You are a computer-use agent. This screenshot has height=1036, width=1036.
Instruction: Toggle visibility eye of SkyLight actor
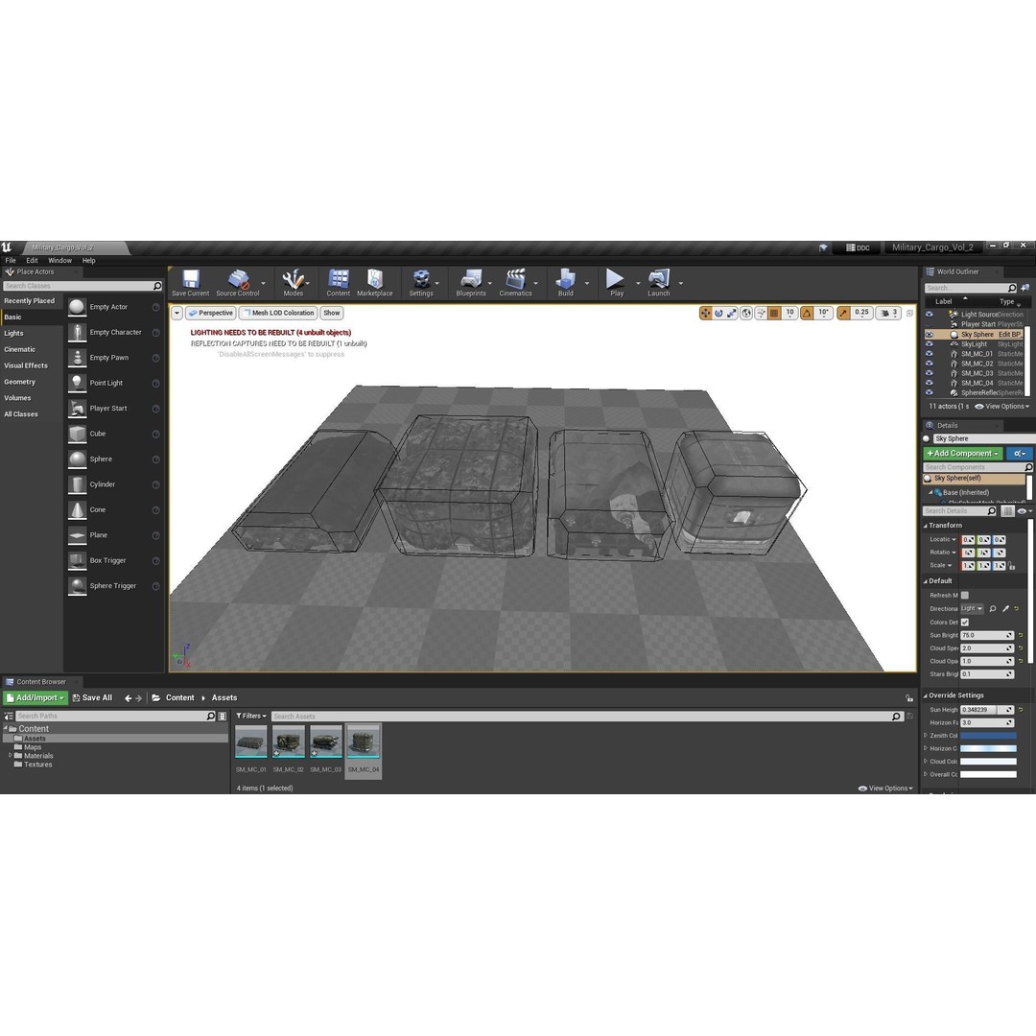[929, 344]
